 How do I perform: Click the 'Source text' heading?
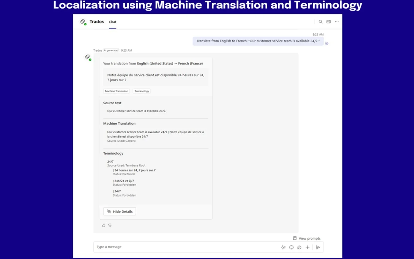pos(112,103)
